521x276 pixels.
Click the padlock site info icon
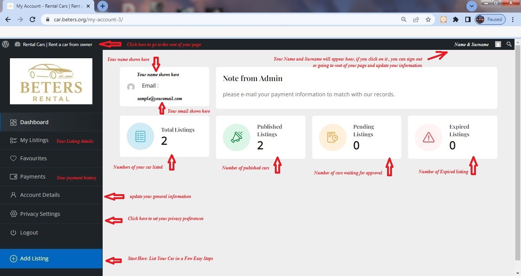click(x=48, y=19)
